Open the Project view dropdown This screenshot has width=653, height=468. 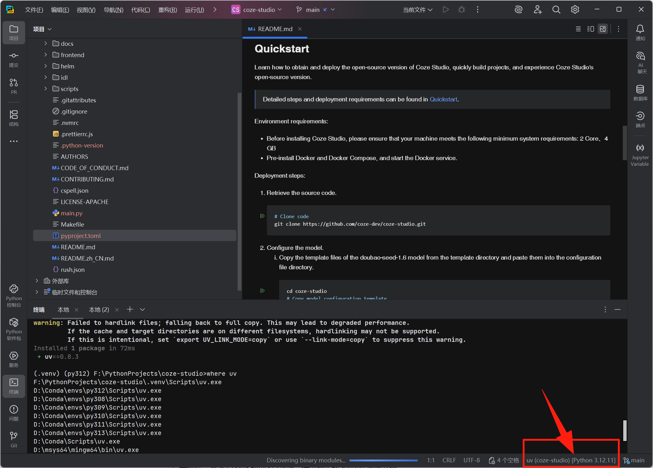(x=42, y=29)
